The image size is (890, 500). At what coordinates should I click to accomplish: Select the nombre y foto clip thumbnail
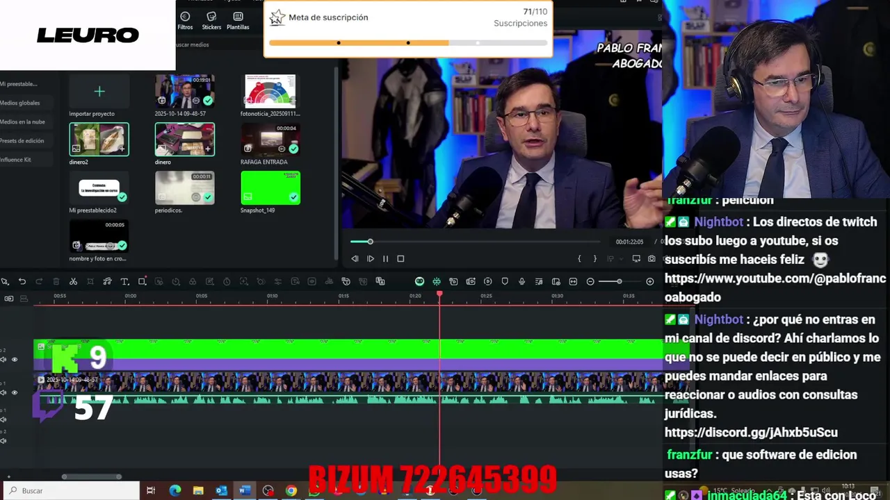99,236
